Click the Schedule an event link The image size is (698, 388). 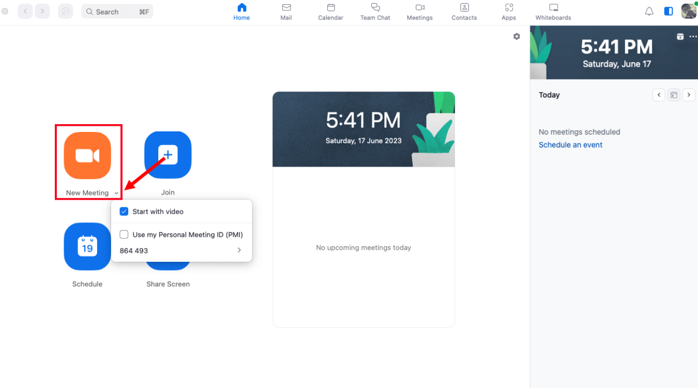pos(570,145)
